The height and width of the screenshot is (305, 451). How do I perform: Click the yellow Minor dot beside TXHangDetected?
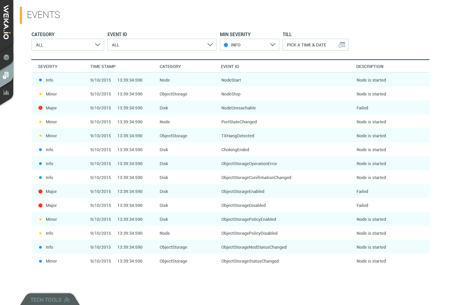point(40,135)
